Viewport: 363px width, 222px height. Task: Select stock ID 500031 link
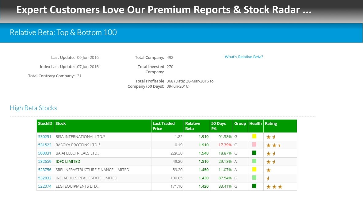click(44, 153)
